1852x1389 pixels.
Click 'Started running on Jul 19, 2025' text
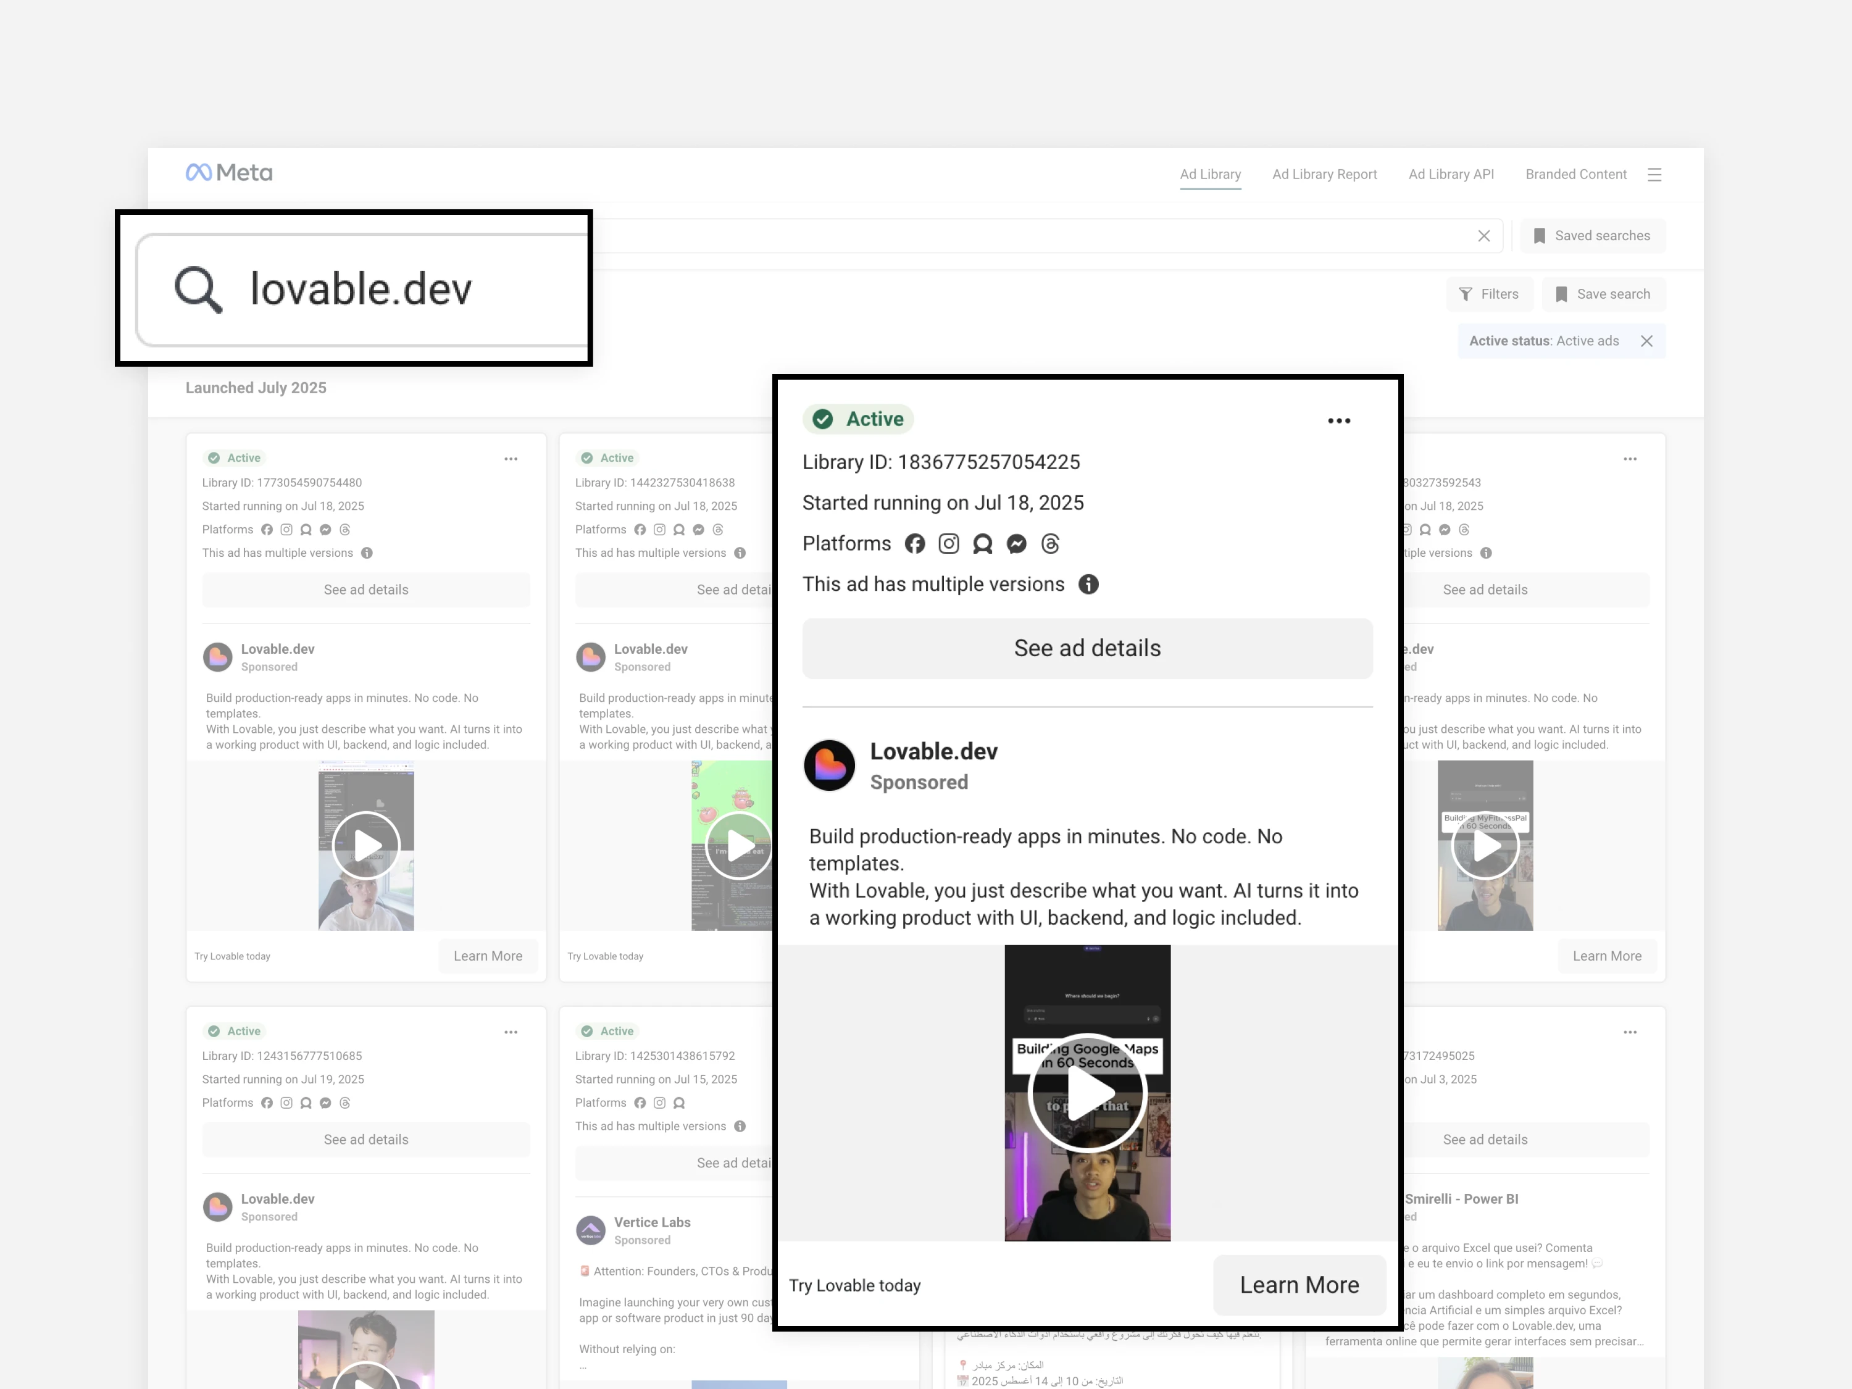tap(282, 1079)
